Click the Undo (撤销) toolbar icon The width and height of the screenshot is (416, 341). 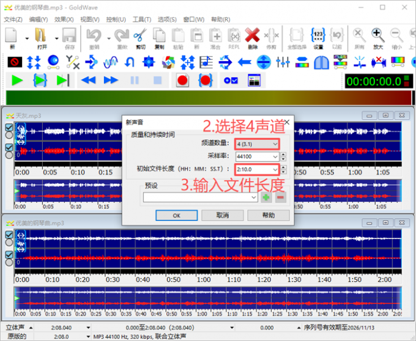pyautogui.click(x=94, y=35)
